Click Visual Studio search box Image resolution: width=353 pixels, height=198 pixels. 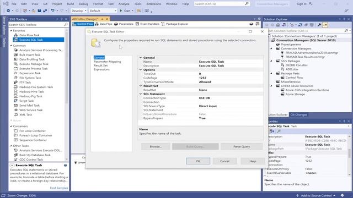[x=222, y=4]
